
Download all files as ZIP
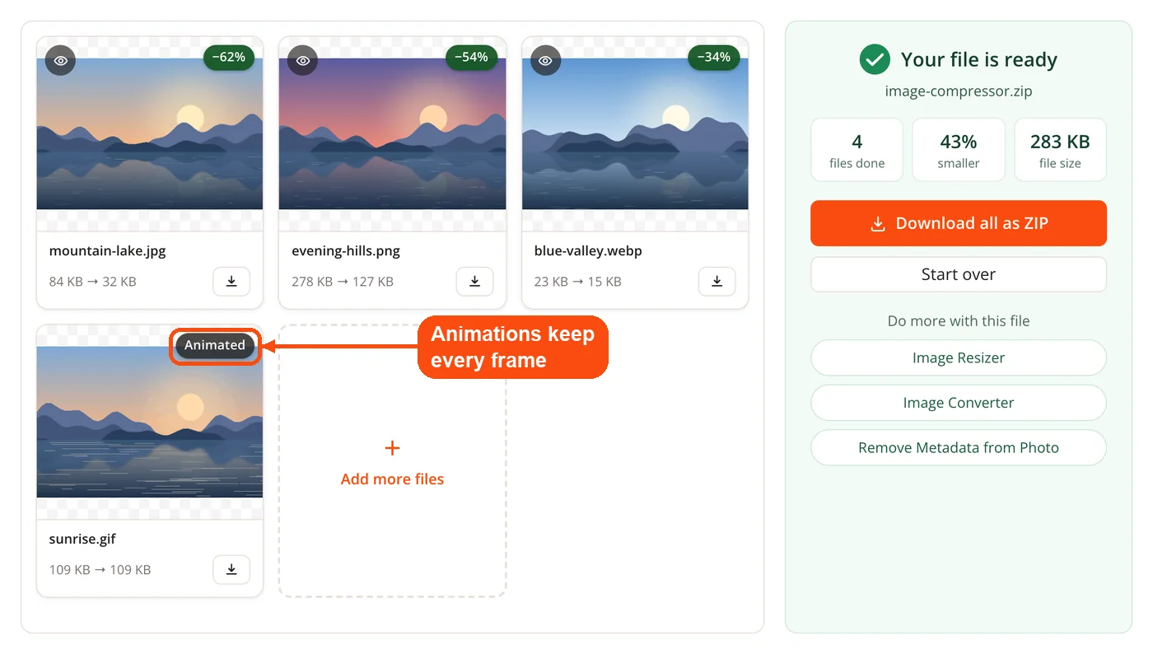coord(959,223)
